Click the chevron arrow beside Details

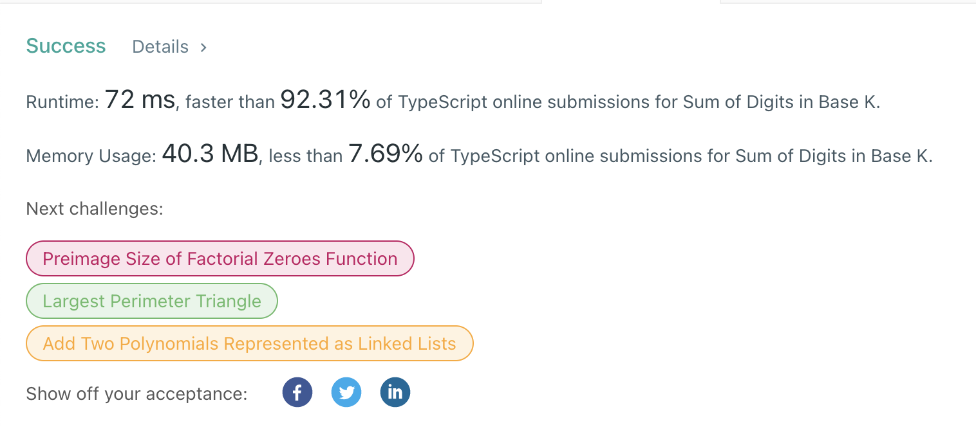click(203, 47)
